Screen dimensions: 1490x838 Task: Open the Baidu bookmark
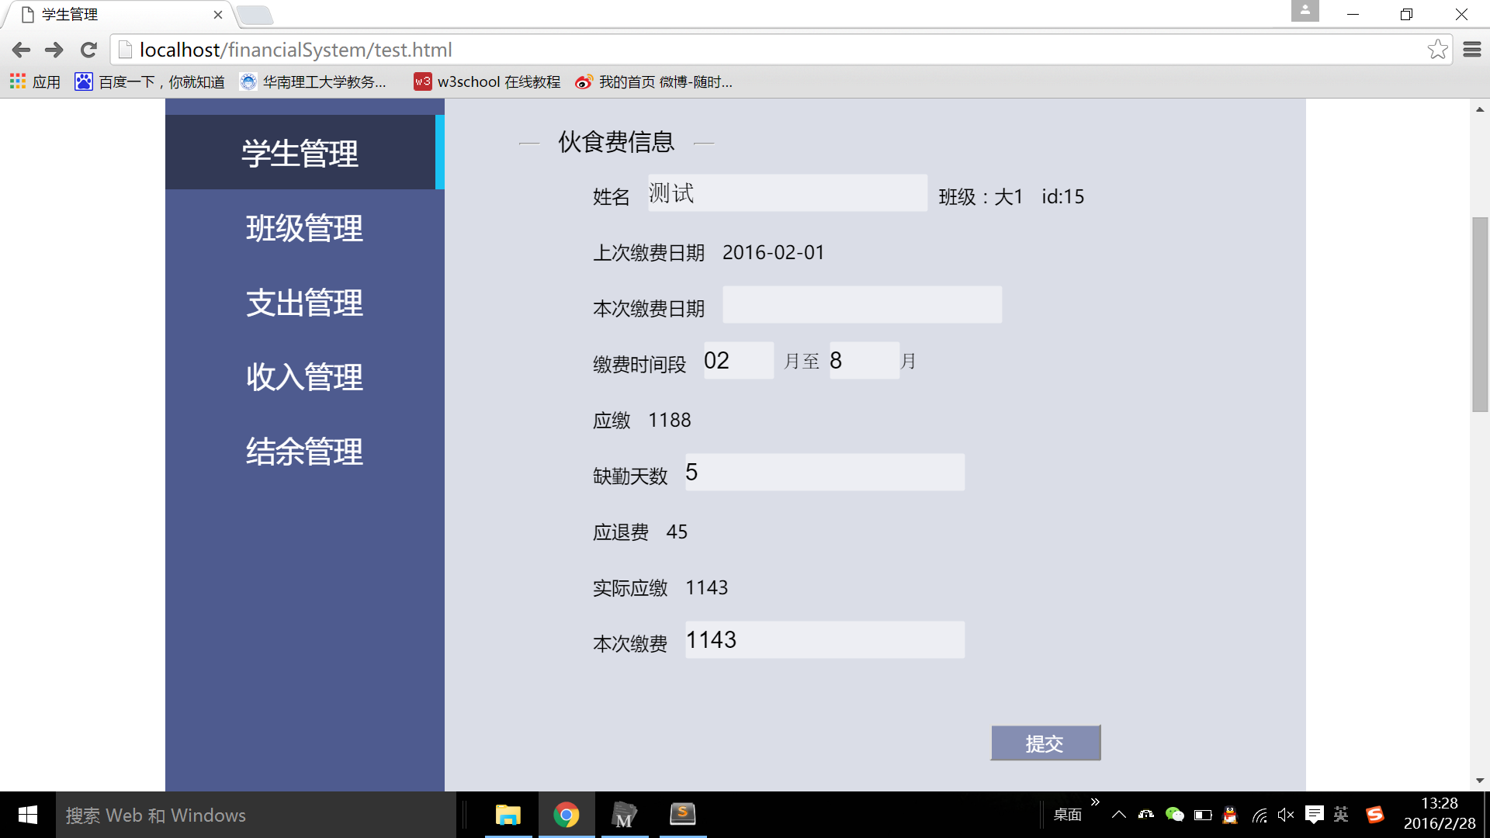point(150,81)
